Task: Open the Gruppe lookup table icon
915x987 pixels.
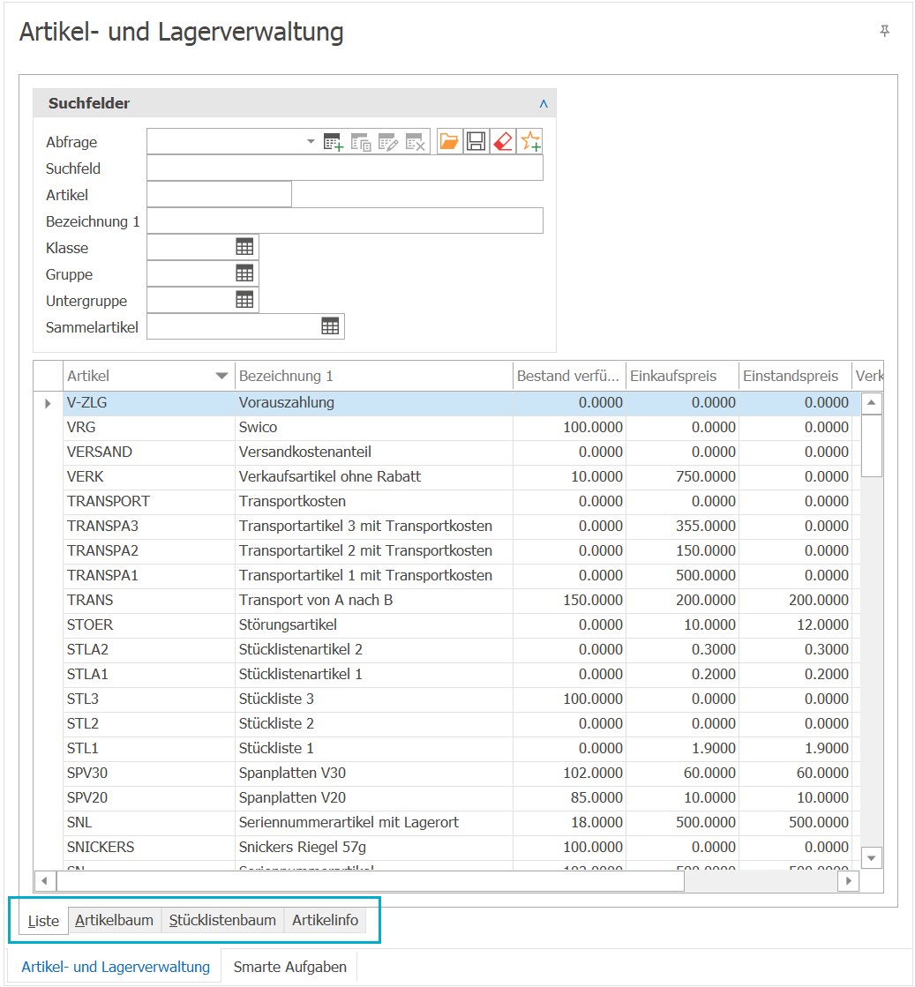Action: pyautogui.click(x=244, y=273)
